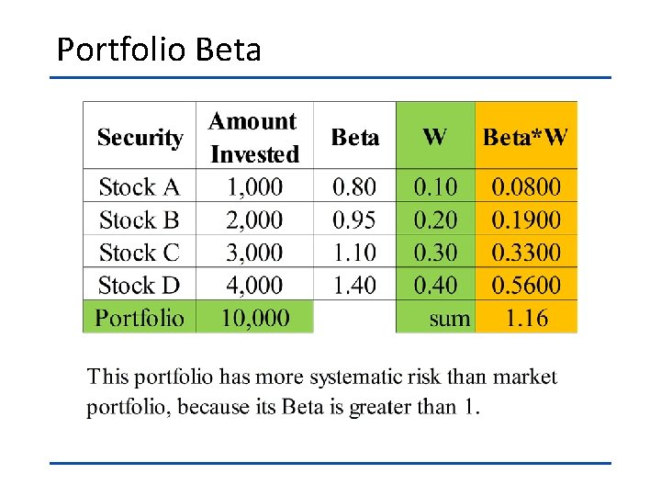Click the Amount Invested header cell
Image resolution: width=661 pixels, height=496 pixels.
[x=254, y=135]
